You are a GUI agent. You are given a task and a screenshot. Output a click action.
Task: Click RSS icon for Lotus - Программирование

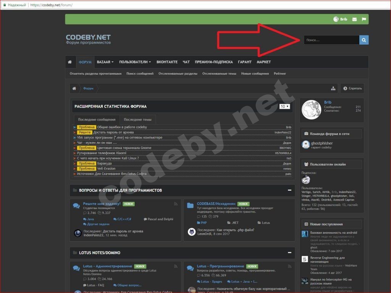[289, 266]
